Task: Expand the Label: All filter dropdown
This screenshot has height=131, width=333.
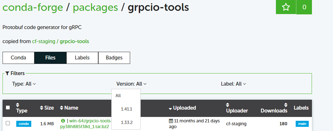Action: point(233,84)
